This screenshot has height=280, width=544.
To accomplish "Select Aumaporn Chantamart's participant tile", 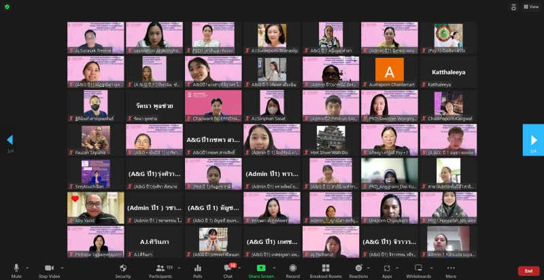I will coord(389,71).
